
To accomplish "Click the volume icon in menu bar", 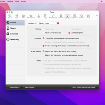I will 101,1.
